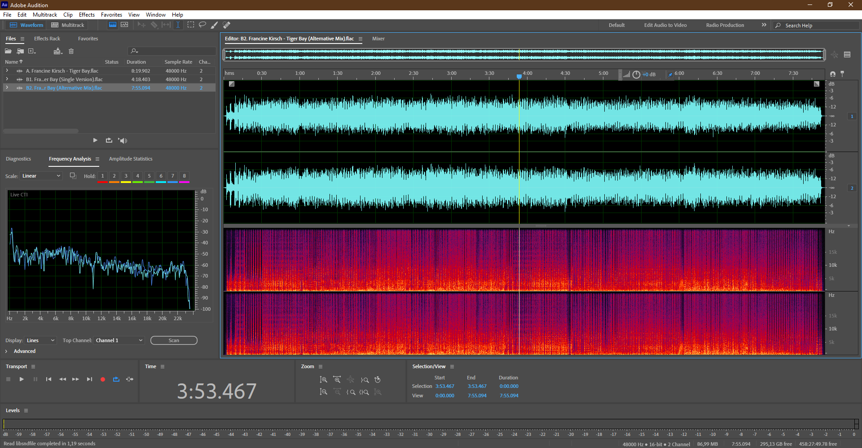Expand A. Francine Kirsch - Tiger Bay.flac row
Viewport: 862px width, 448px height.
(x=7, y=71)
